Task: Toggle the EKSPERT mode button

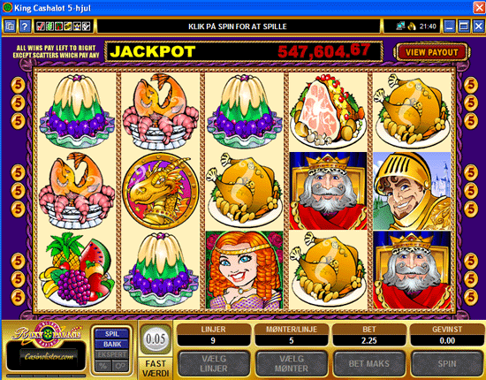Action: tap(112, 354)
